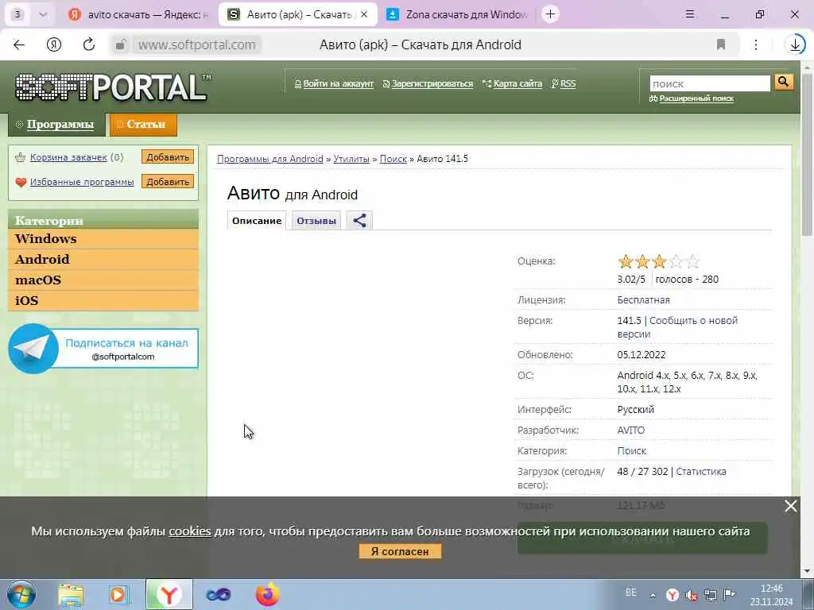Viewport: 814px width, 610px height.
Task: Click the Yandex Browser taskbar icon
Action: [x=169, y=595]
